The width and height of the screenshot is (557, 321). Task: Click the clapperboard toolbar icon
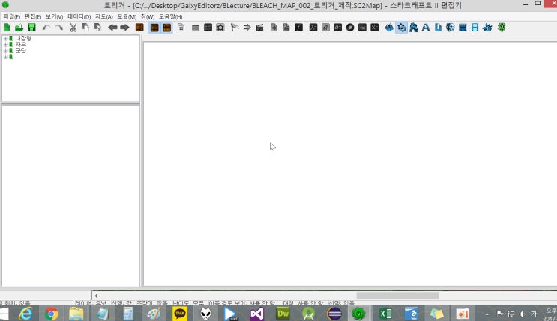click(259, 28)
